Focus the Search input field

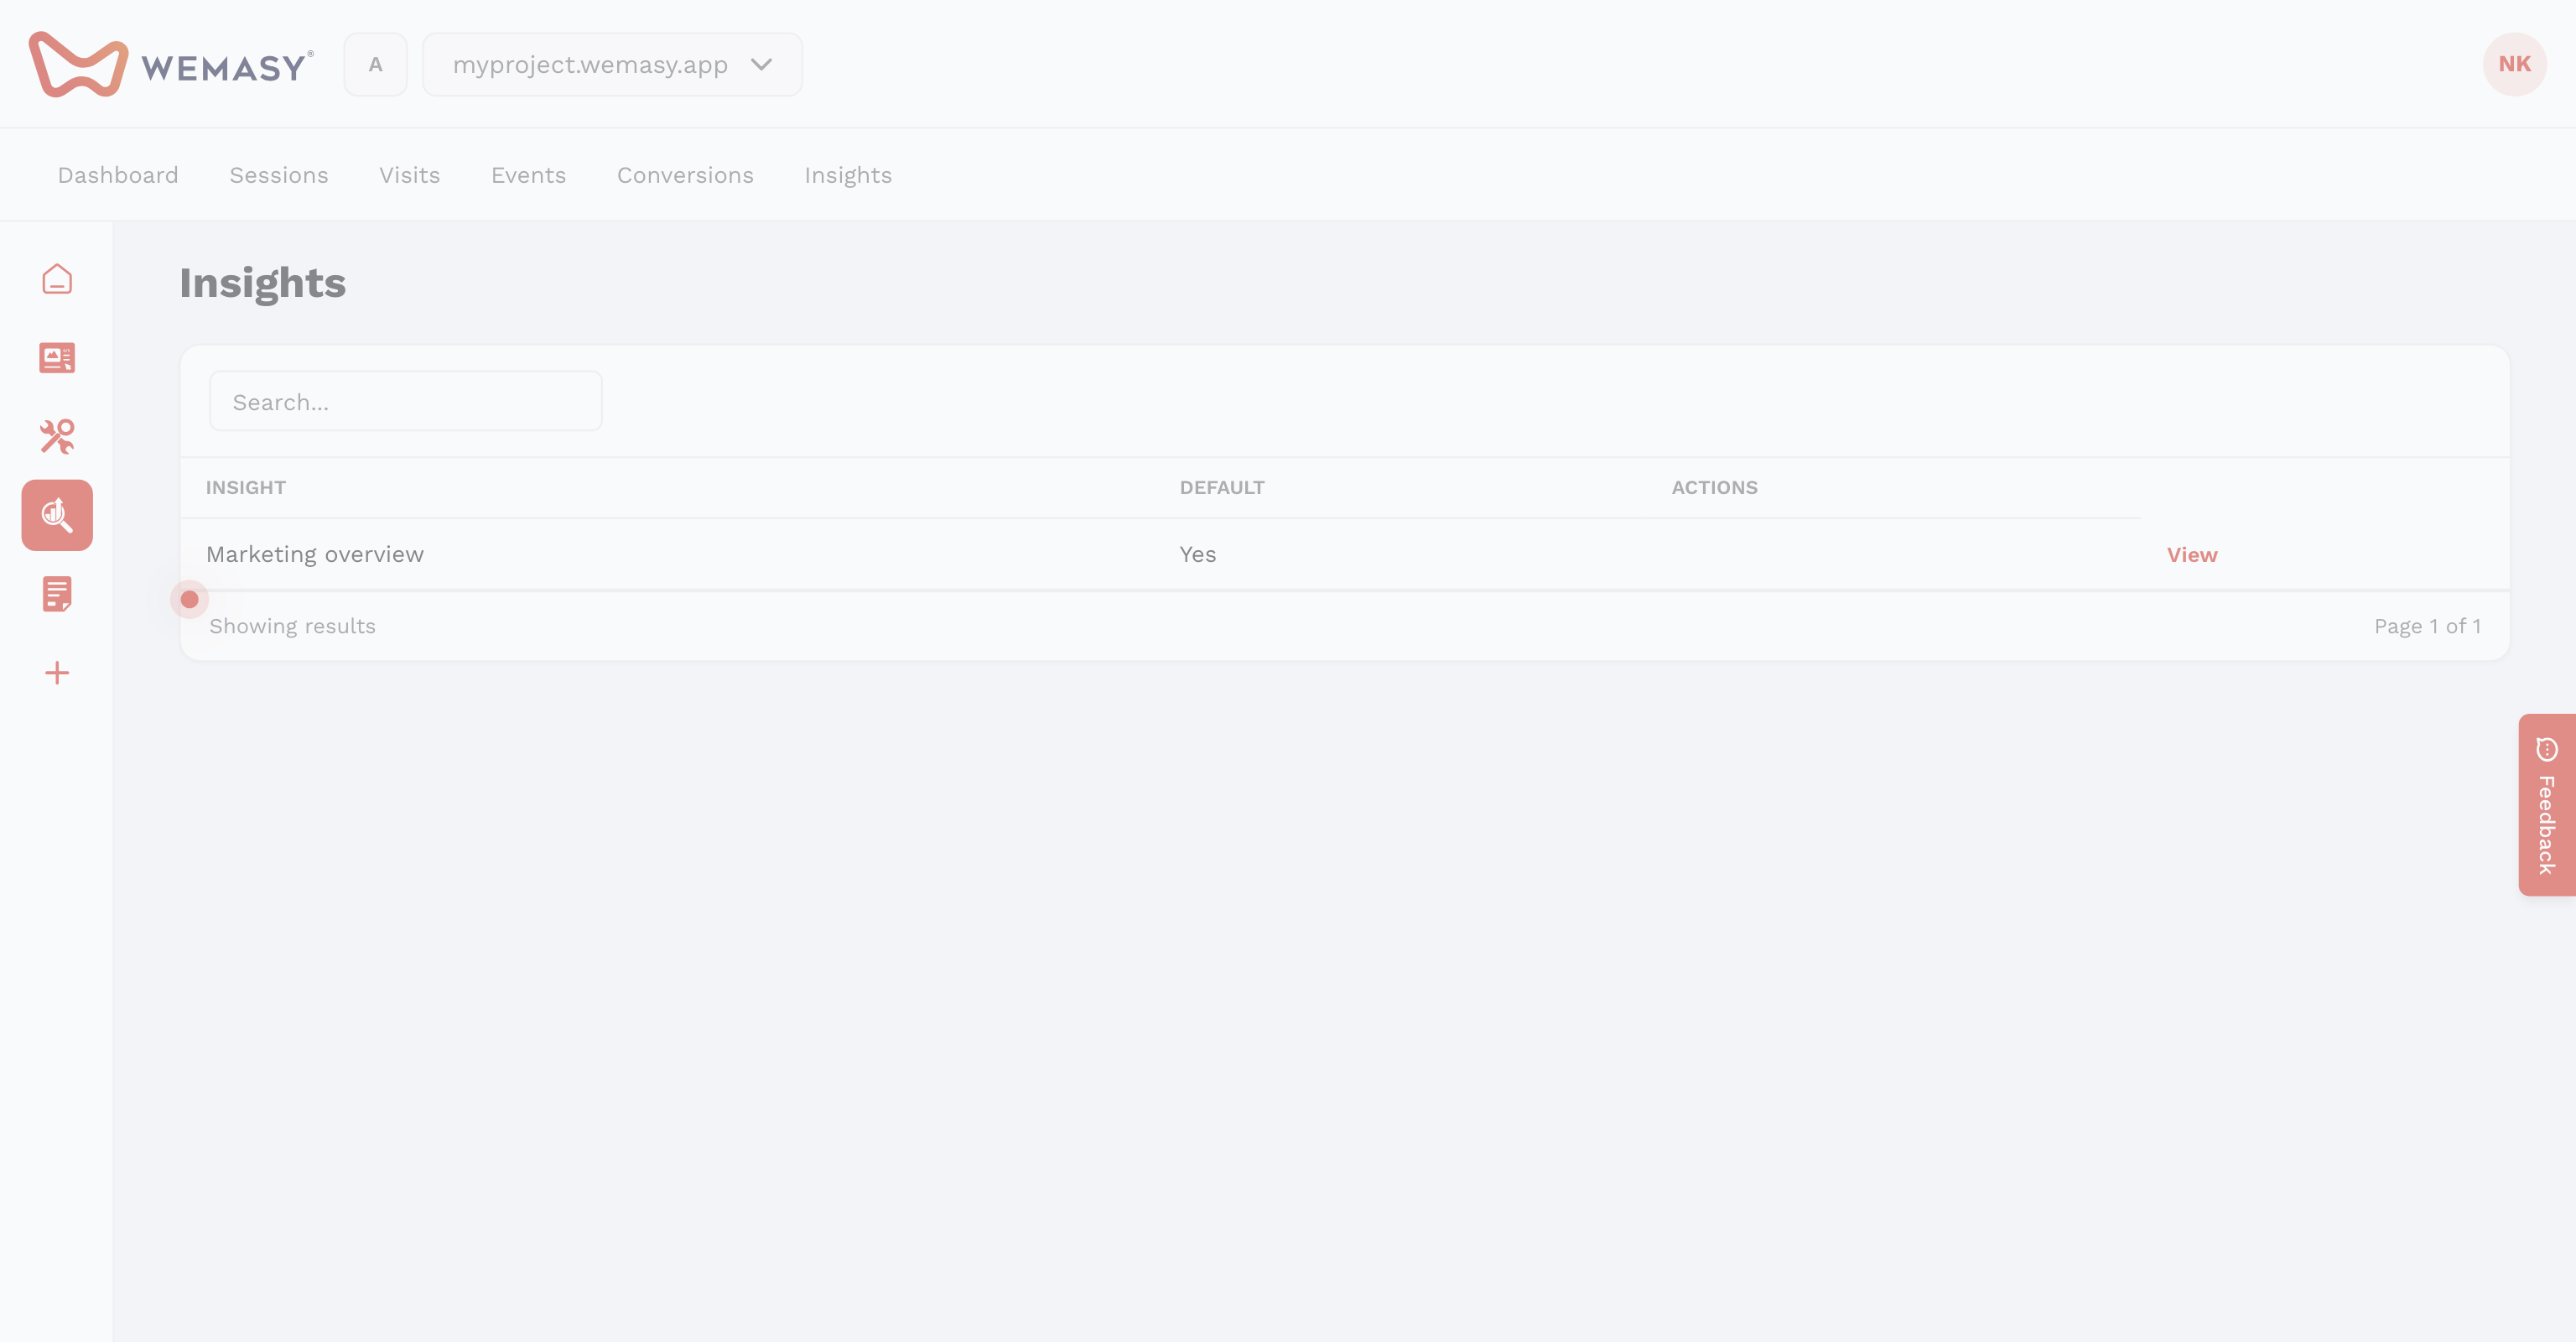click(x=406, y=401)
